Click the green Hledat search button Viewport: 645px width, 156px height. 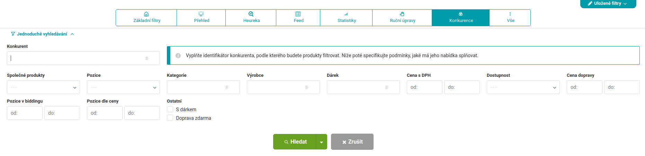click(295, 142)
